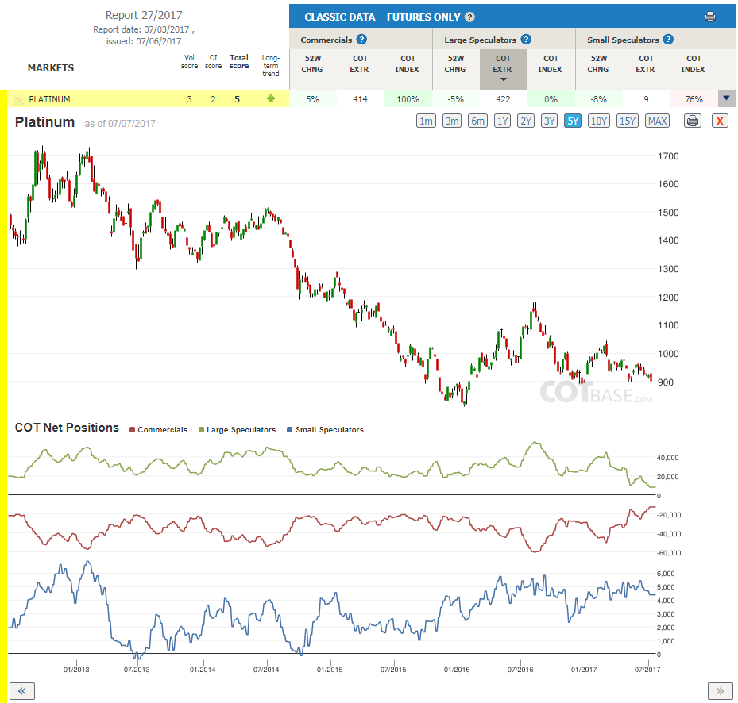Click help icon beside Futures Only title
Screen dimensions: 738x703
[x=469, y=17]
